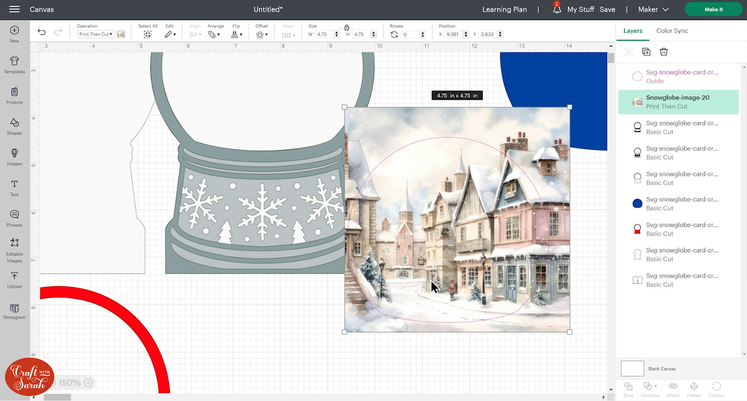
Task: Delete selected layer with trash icon
Action: (x=663, y=52)
